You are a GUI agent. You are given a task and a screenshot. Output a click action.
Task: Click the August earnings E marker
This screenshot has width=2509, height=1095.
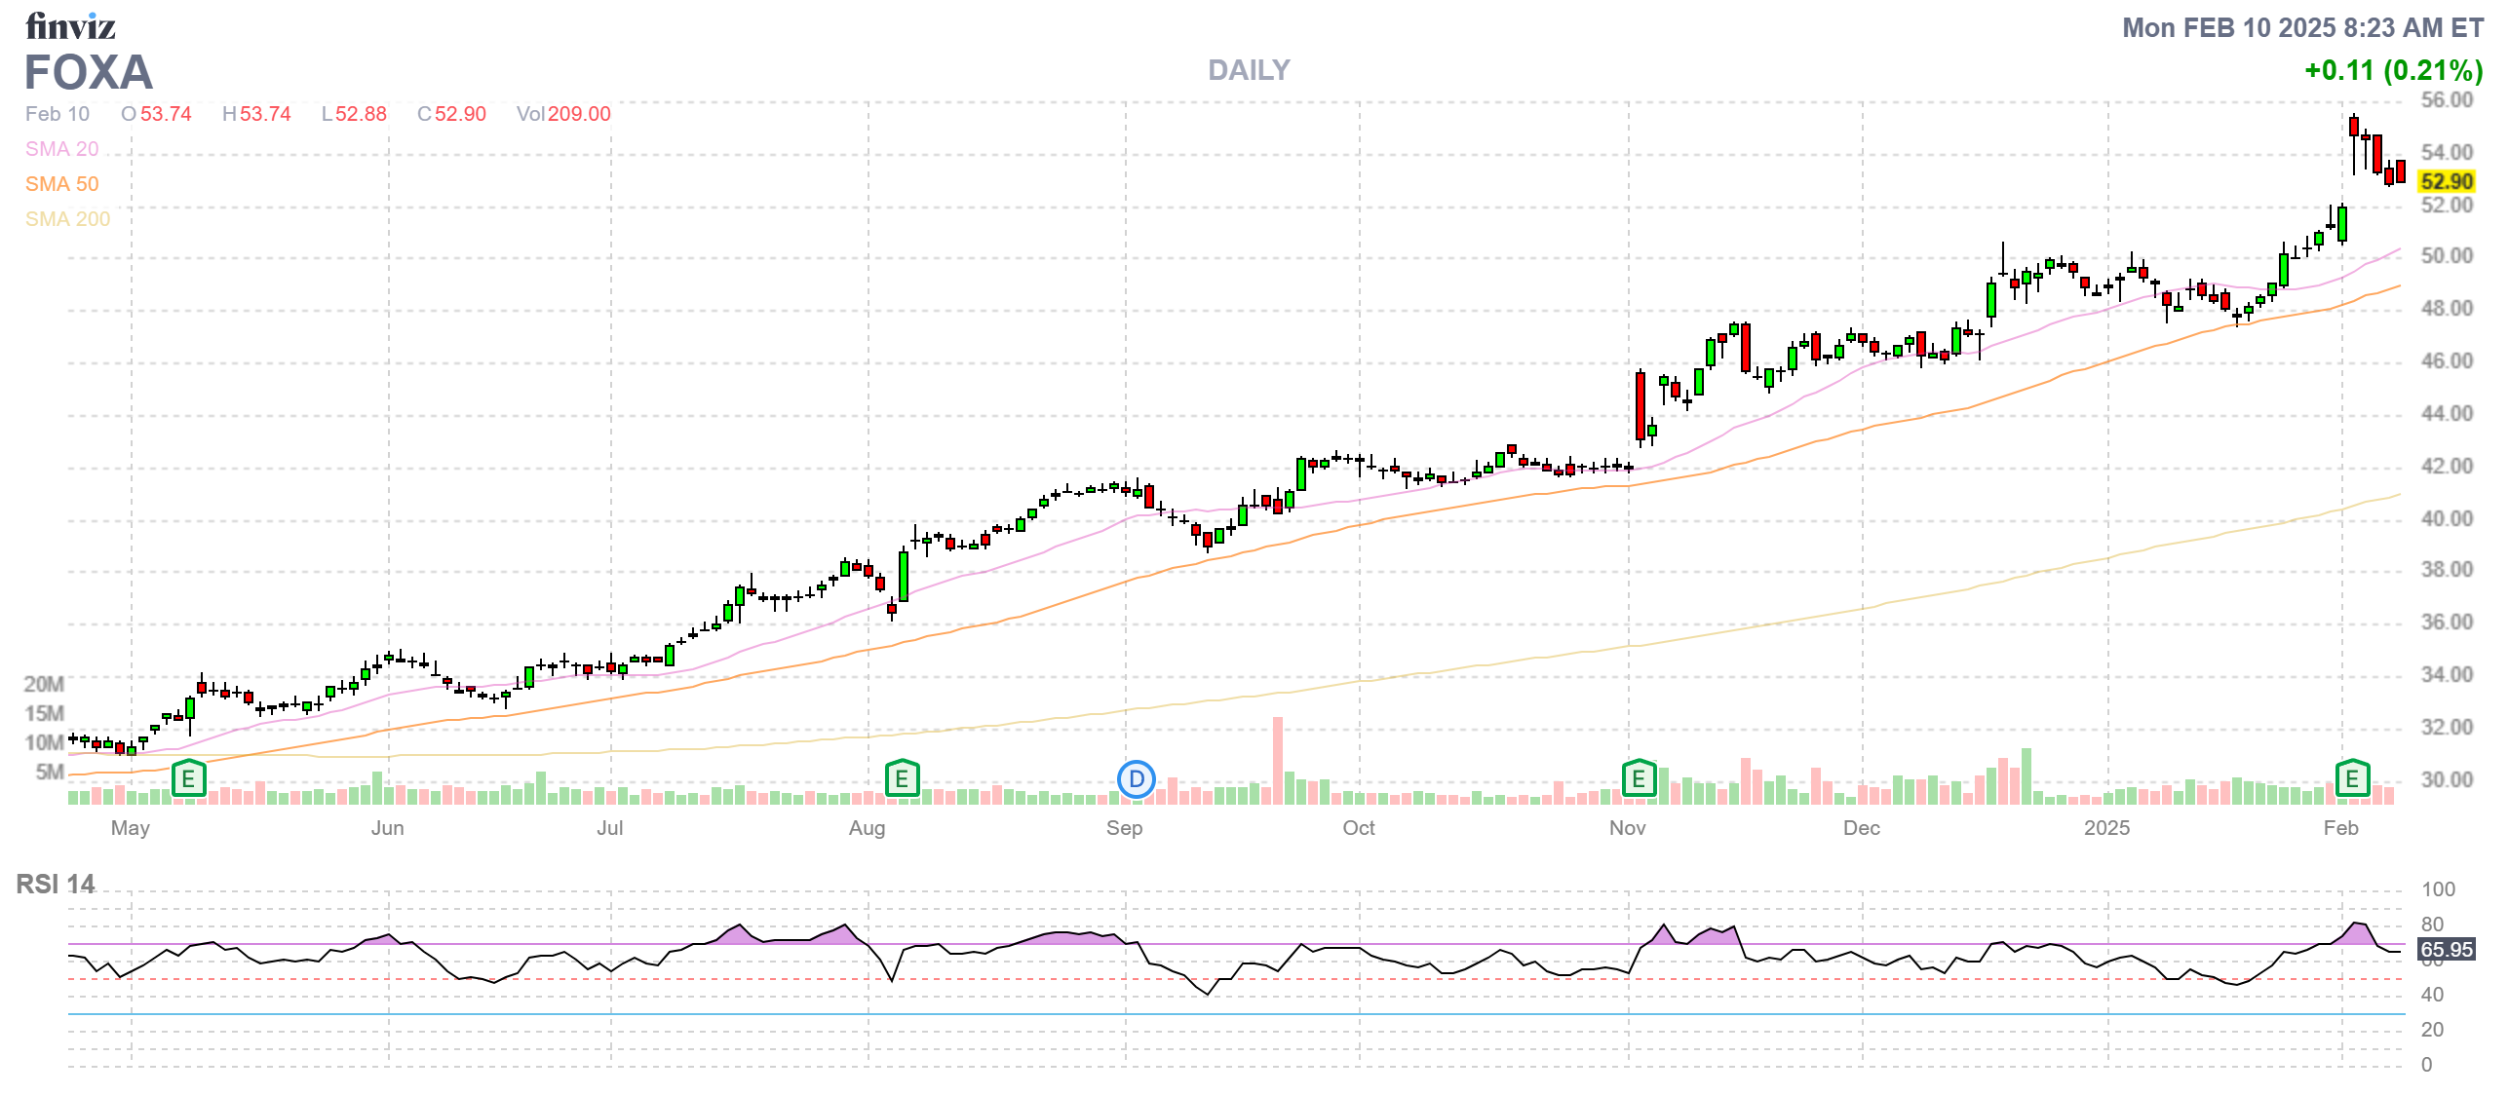pos(902,778)
